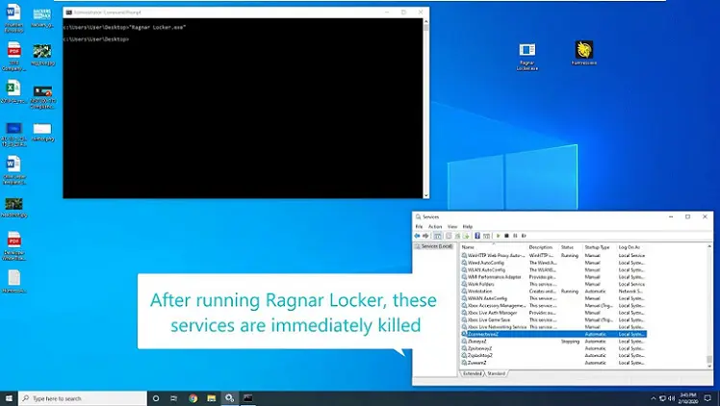Select the Xbox Live Game Save row
This screenshot has width=720, height=406.
553,319
